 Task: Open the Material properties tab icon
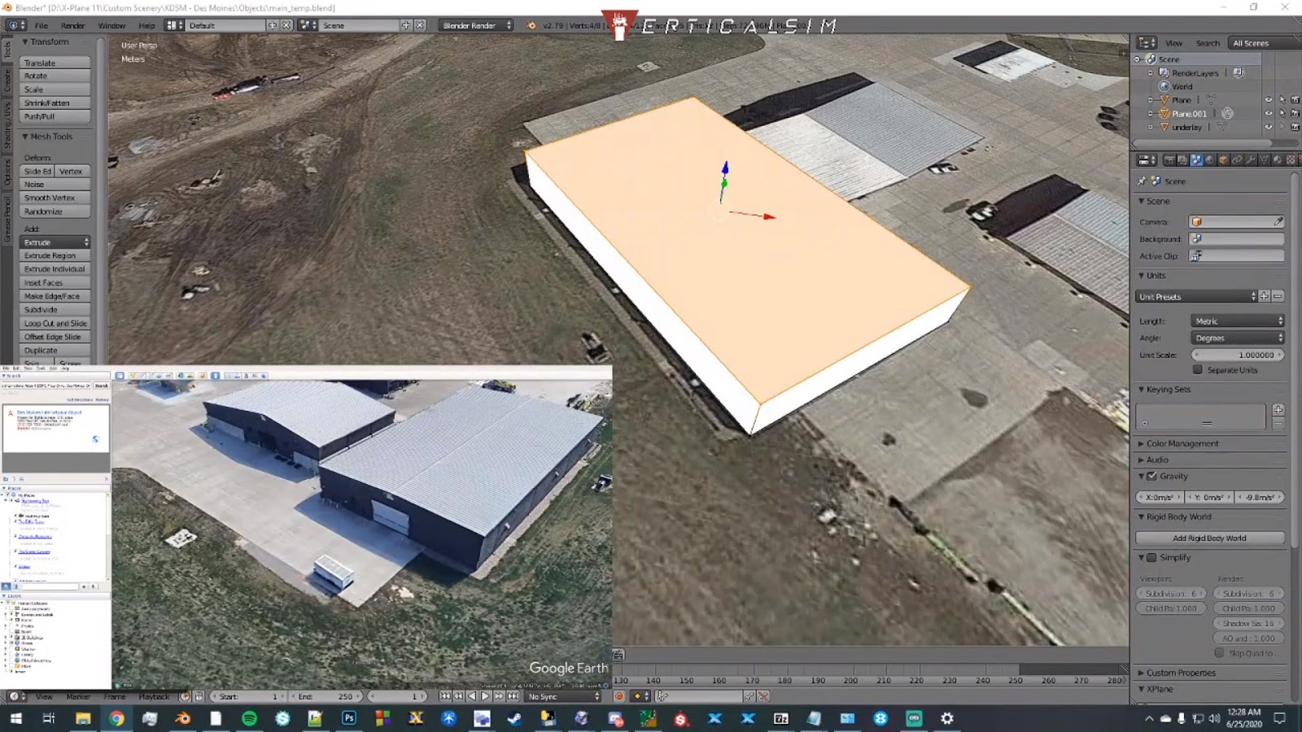1278,160
